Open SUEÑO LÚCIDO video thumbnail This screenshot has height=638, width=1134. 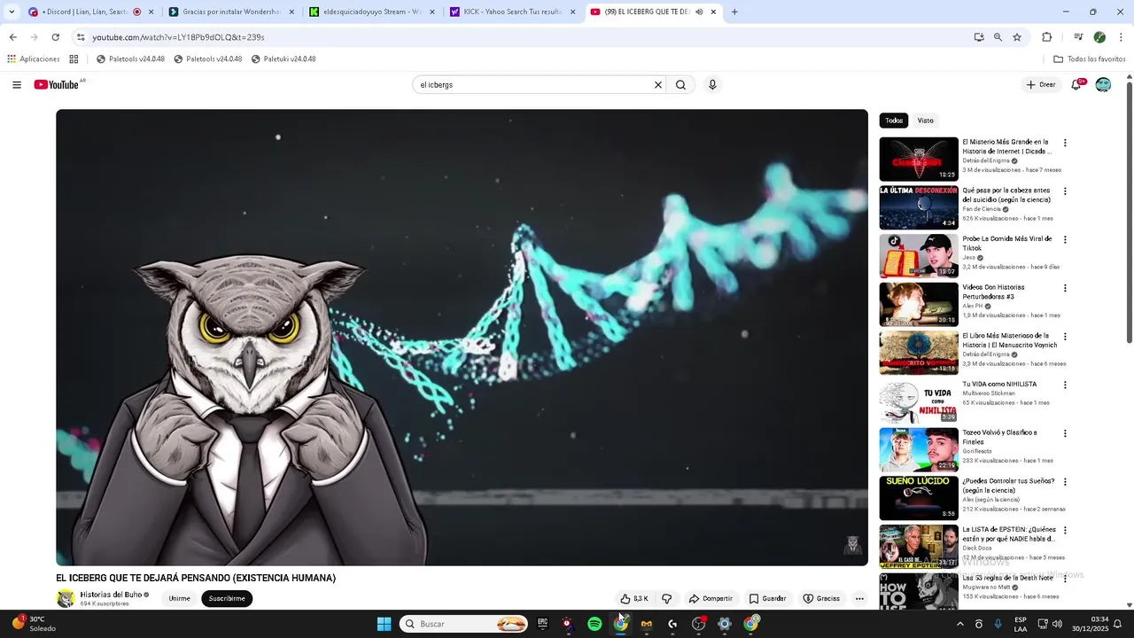(919, 498)
